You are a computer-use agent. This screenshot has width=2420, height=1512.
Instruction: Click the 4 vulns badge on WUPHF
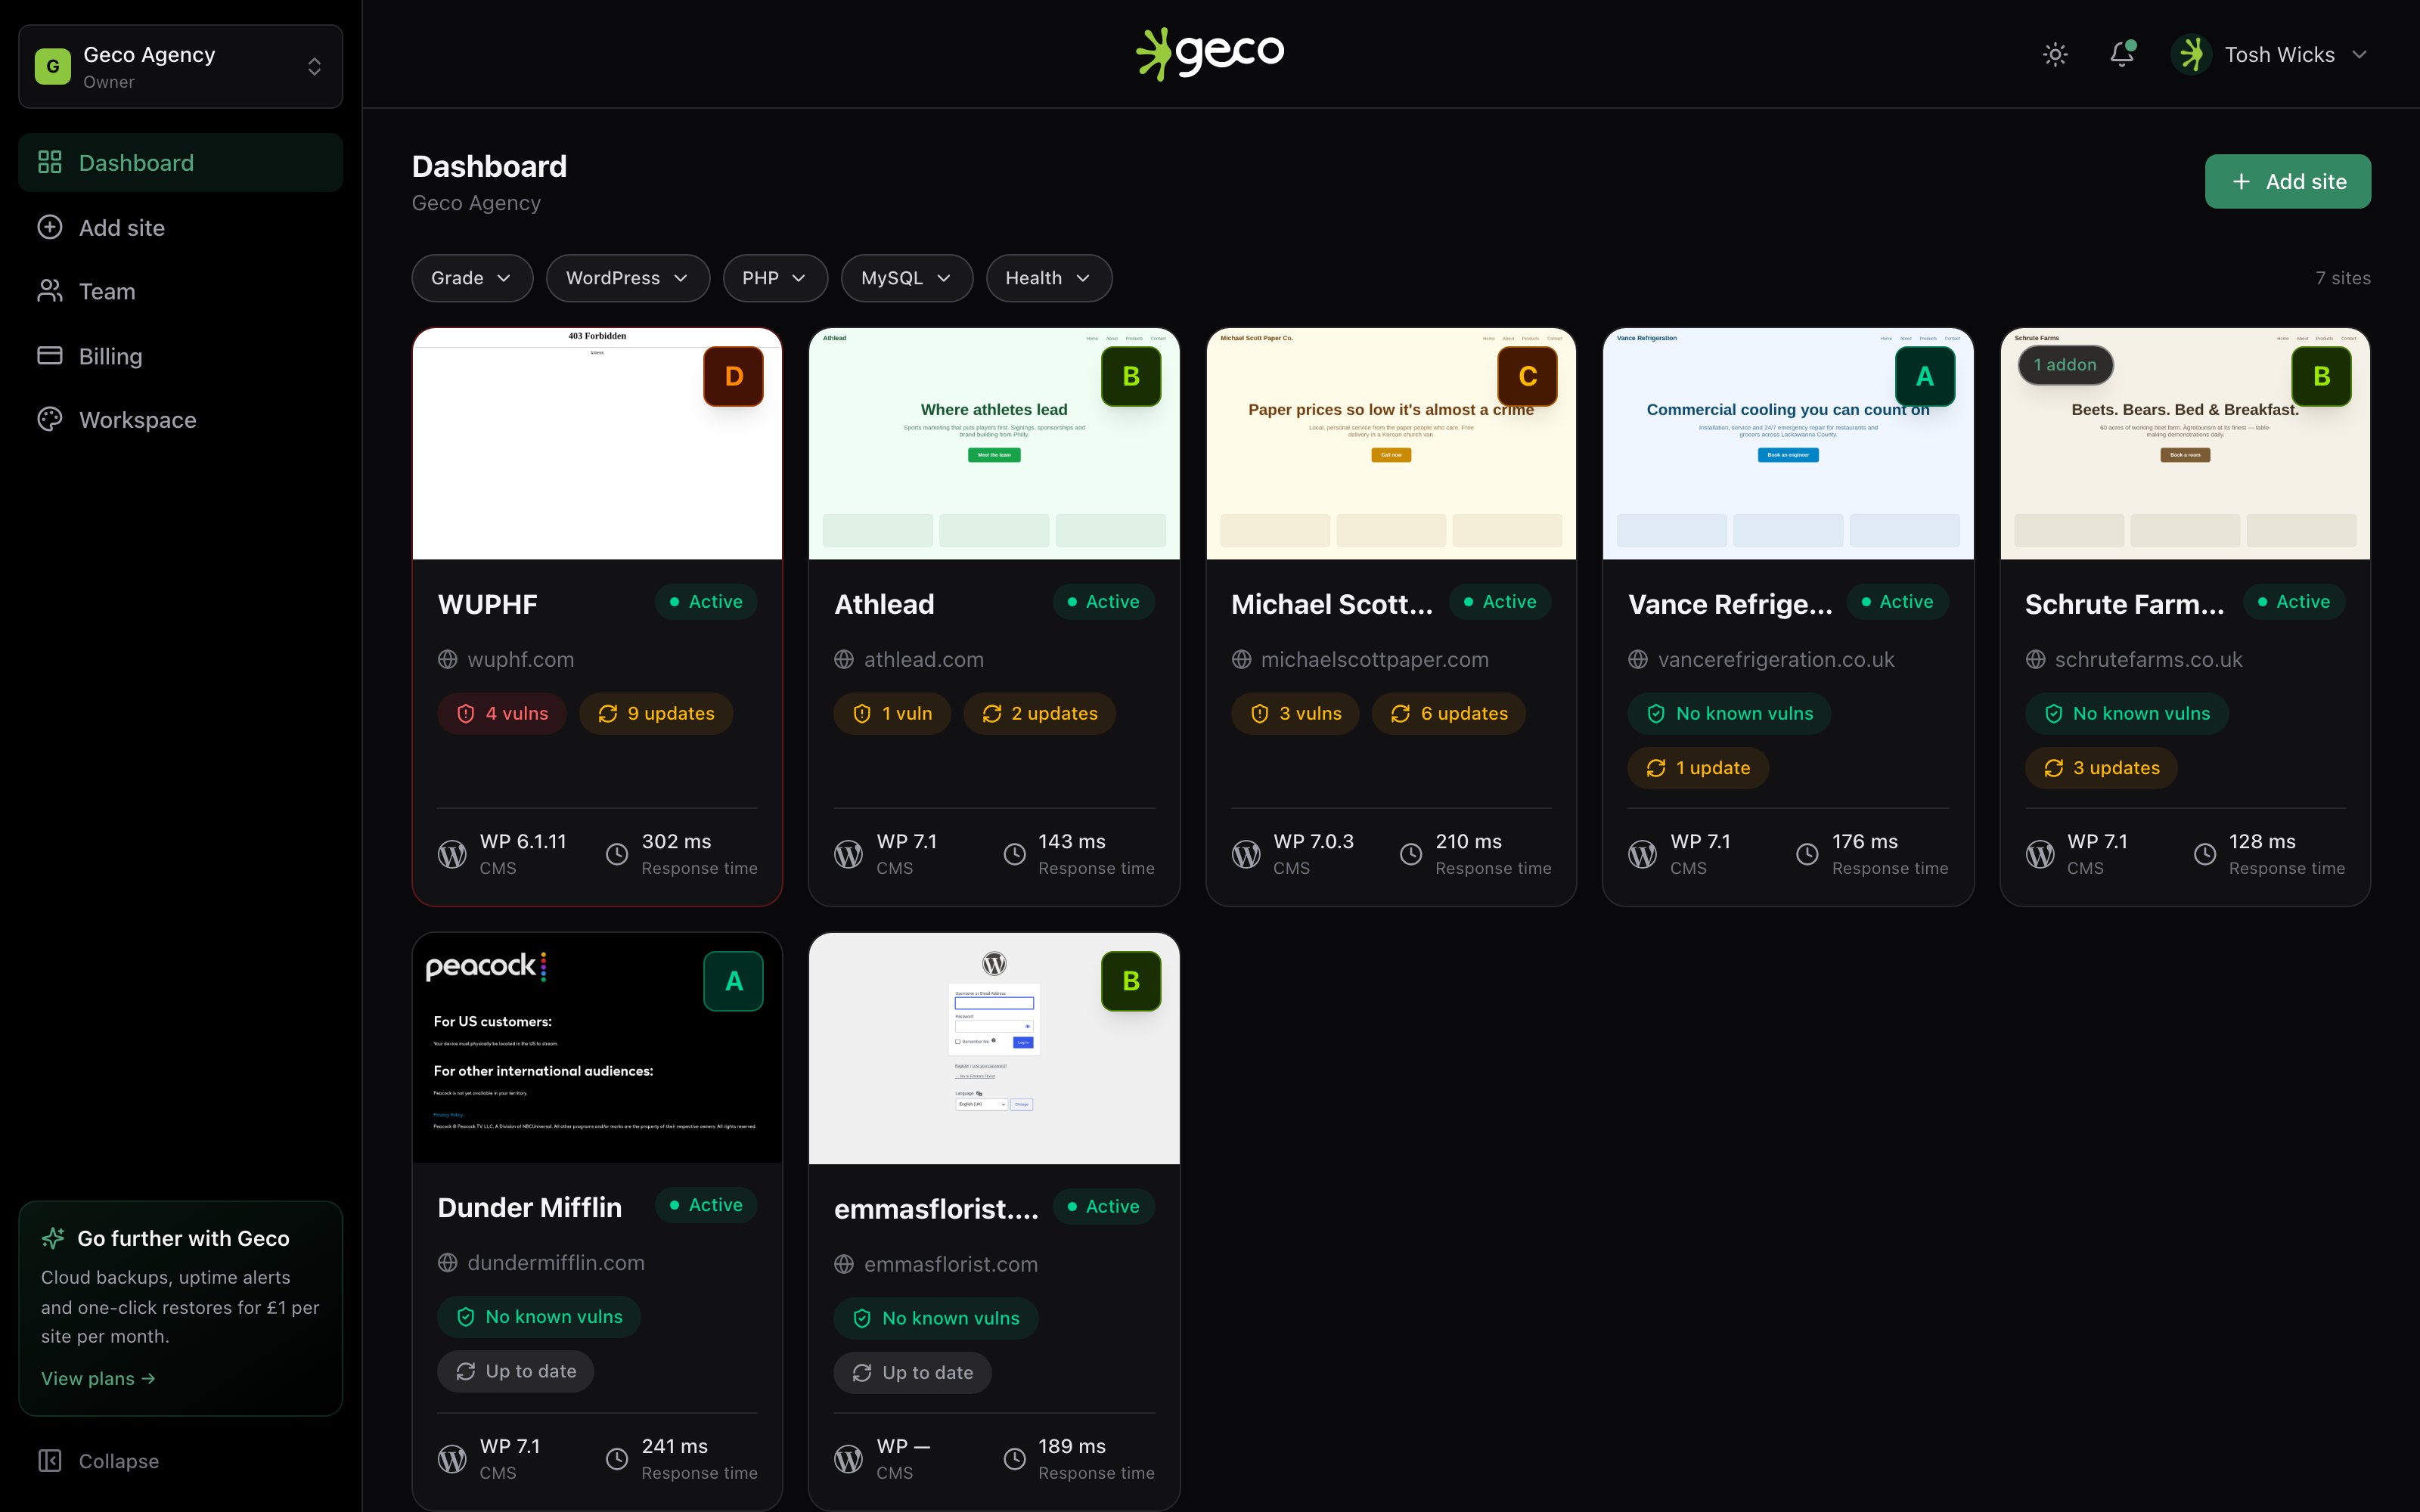coord(502,713)
